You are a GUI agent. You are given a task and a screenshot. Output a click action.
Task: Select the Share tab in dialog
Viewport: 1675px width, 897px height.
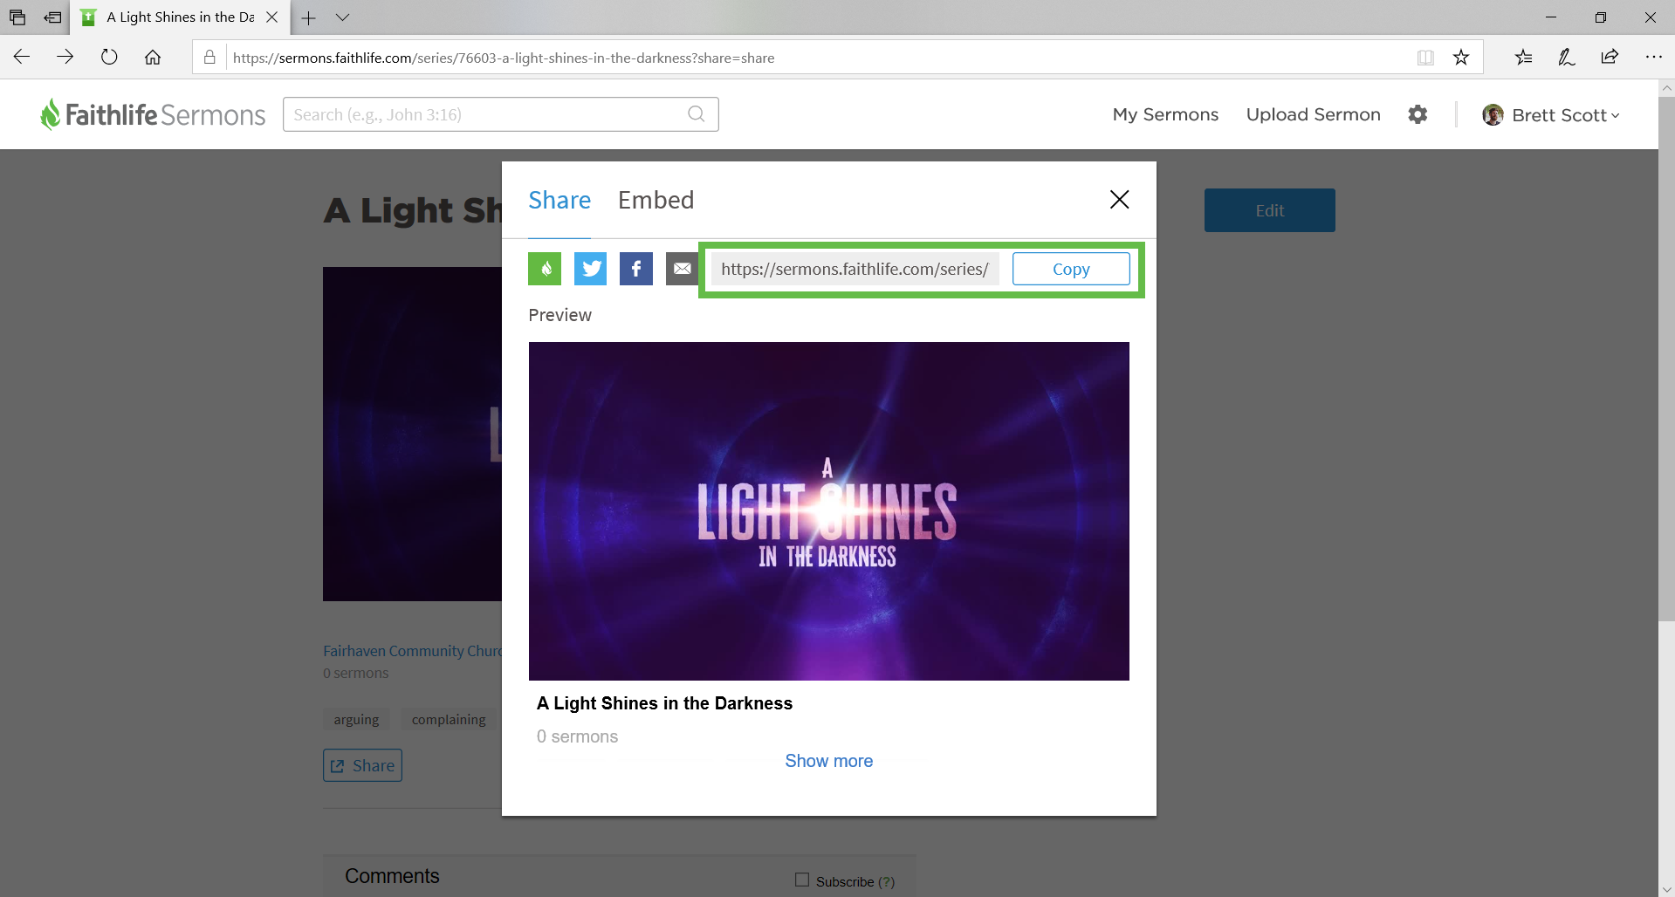pyautogui.click(x=559, y=201)
